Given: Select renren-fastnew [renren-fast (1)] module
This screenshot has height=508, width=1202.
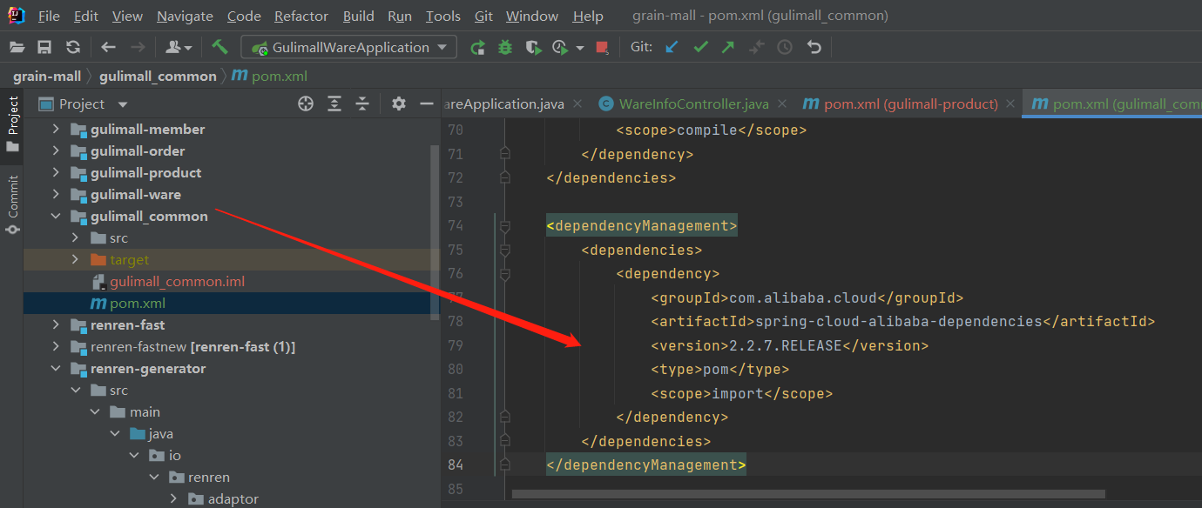Looking at the screenshot, I should (x=192, y=347).
